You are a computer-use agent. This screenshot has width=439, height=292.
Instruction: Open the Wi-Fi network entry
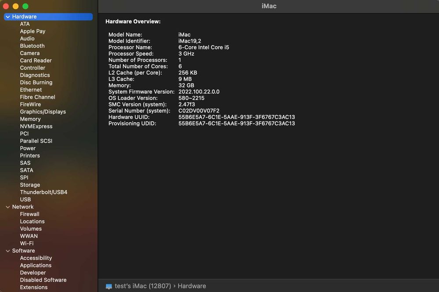[27, 243]
